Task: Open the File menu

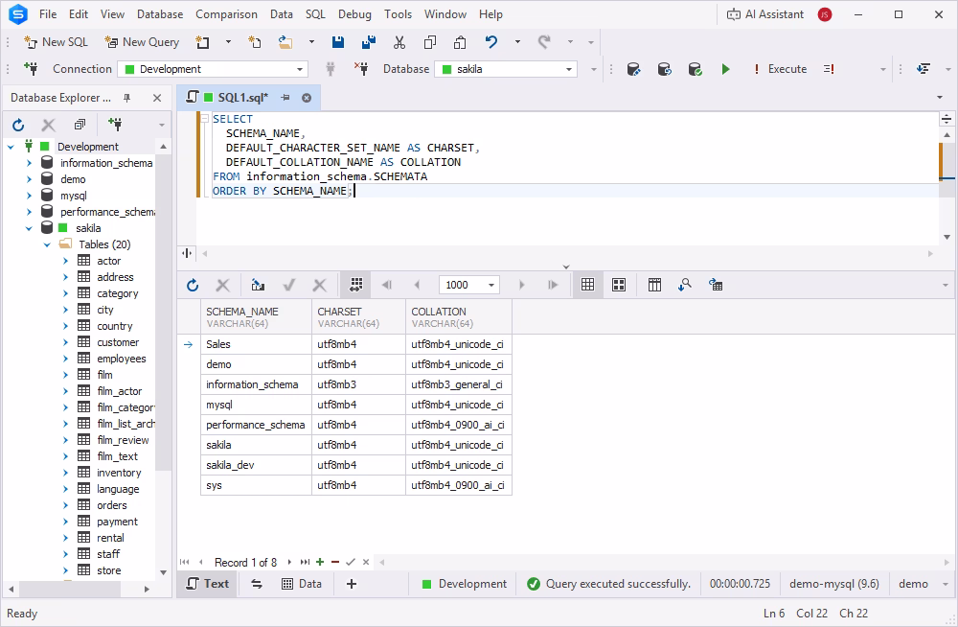Action: [x=48, y=14]
